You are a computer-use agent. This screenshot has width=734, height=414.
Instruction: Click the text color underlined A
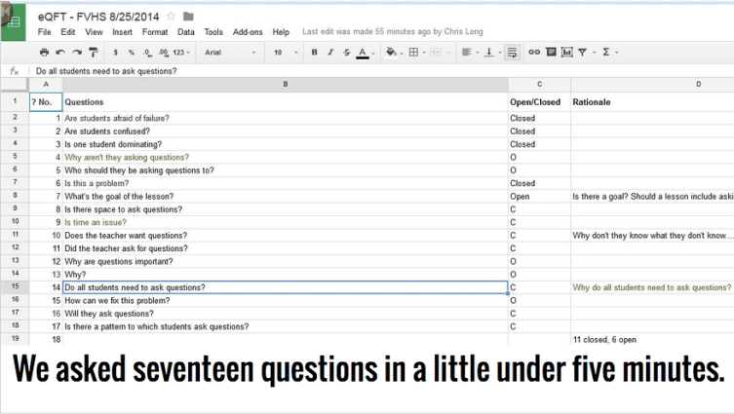click(363, 53)
